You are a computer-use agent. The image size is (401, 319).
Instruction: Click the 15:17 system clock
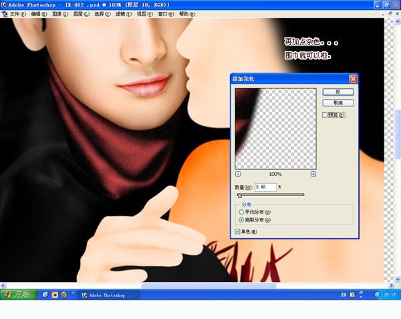click(x=390, y=295)
